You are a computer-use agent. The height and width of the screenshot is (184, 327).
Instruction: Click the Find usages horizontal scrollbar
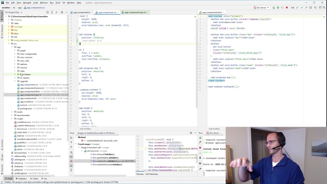[100, 176]
